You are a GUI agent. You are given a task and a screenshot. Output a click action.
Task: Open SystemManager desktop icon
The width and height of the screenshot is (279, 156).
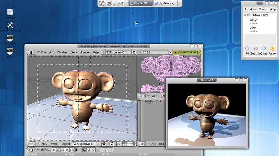[x=10, y=27]
